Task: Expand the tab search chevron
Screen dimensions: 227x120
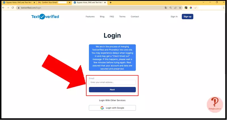Action: coord(203,2)
